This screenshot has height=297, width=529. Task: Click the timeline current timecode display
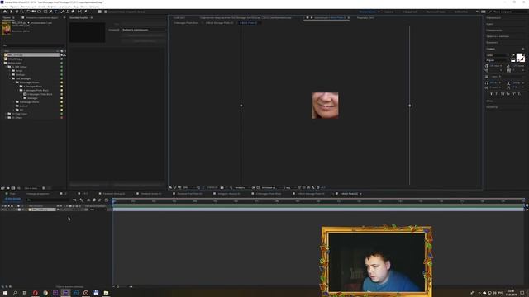[12, 200]
